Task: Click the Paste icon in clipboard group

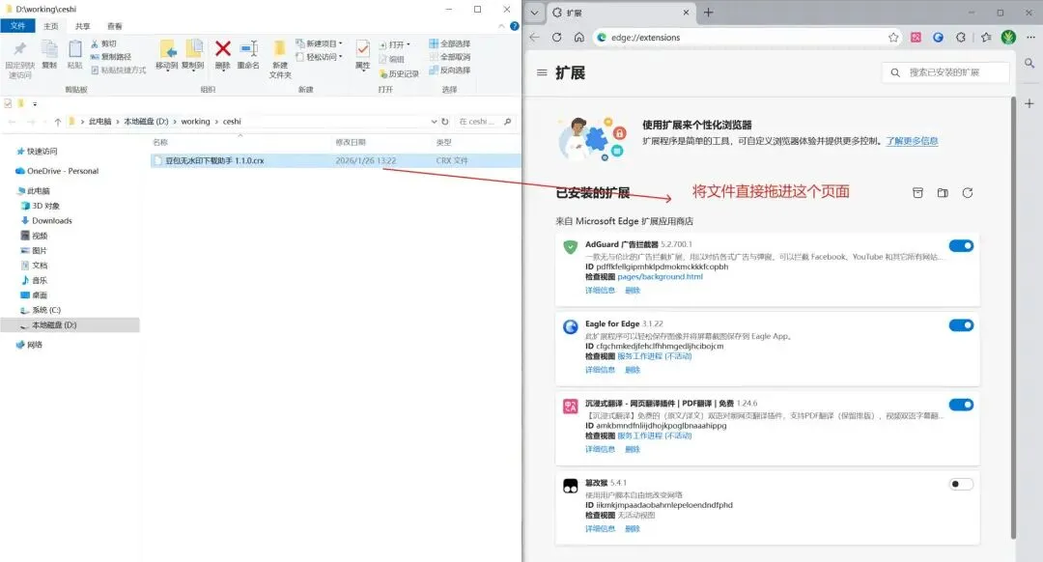Action: pos(75,49)
